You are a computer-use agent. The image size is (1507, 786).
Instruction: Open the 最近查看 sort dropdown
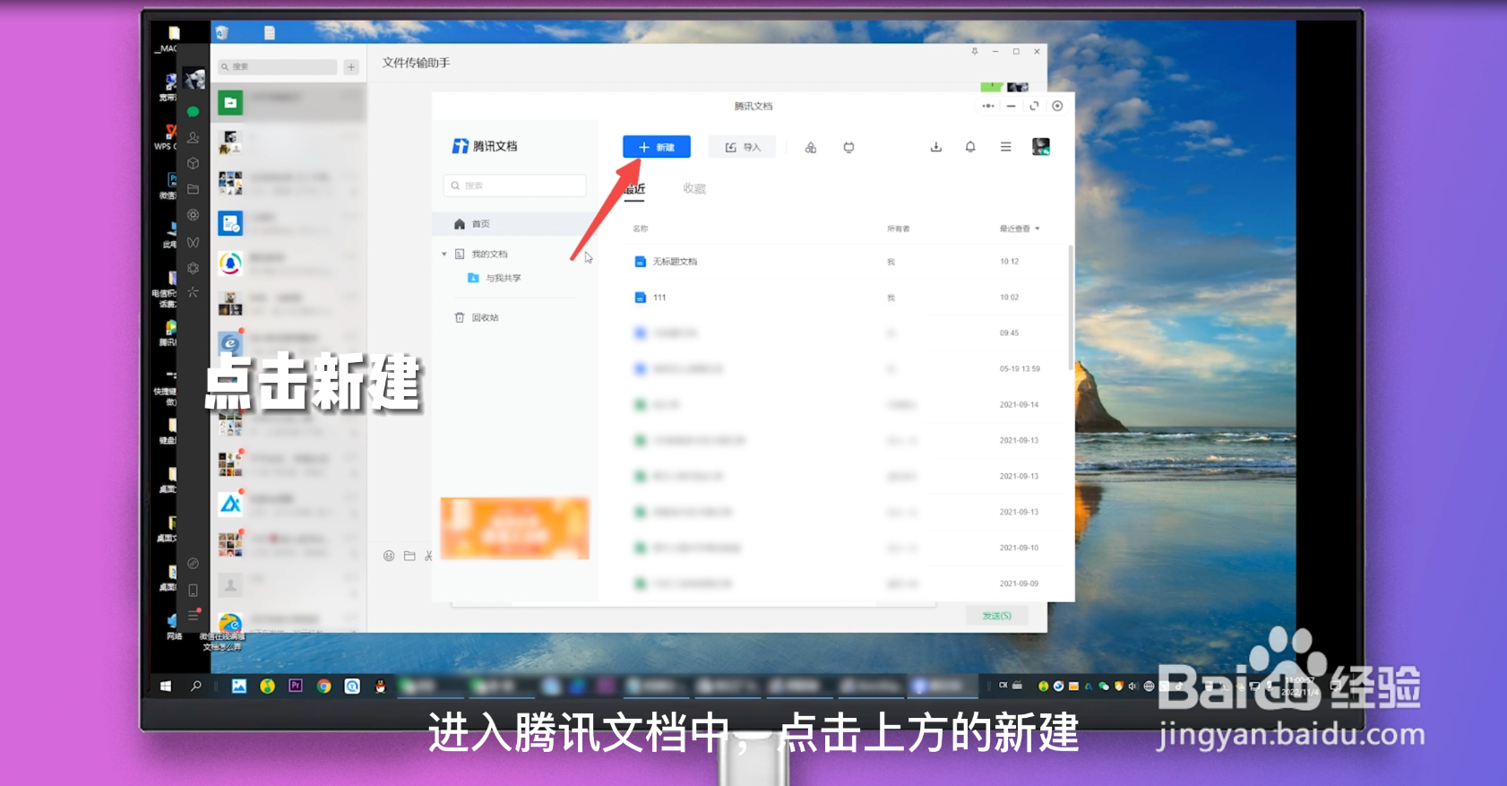click(1020, 229)
